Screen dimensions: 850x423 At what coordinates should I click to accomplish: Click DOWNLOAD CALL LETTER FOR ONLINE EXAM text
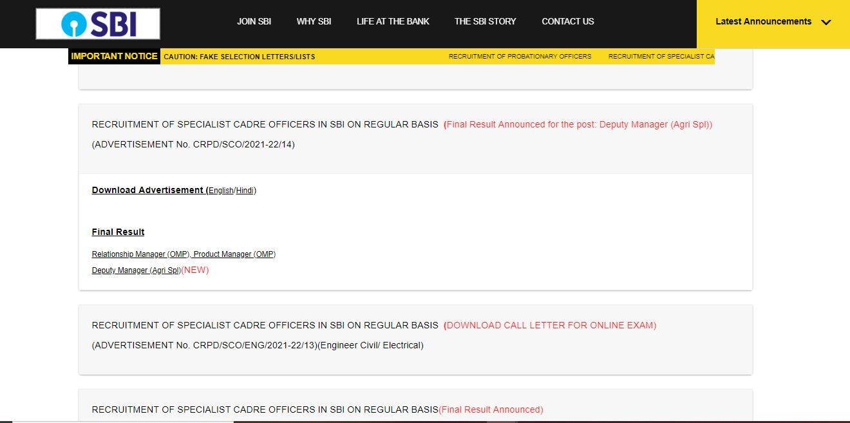551,326
